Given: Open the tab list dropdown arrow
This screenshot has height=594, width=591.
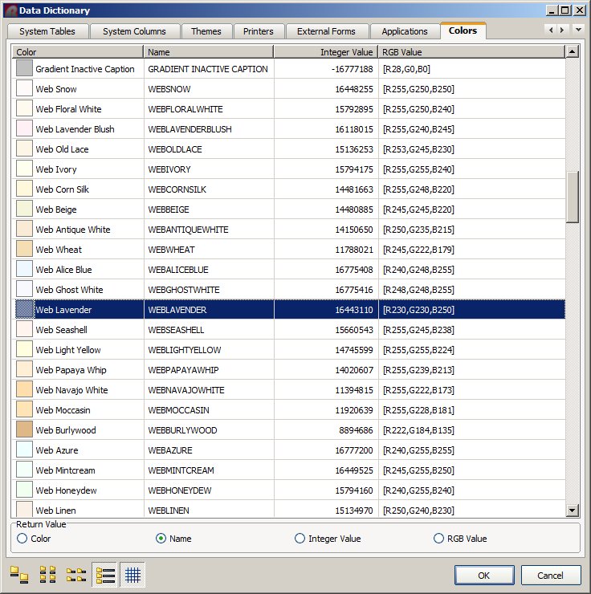Looking at the screenshot, I should point(579,31).
